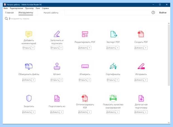
Task: Click Добавить under Редактировать PDF
Action: pyautogui.click(x=83, y=48)
